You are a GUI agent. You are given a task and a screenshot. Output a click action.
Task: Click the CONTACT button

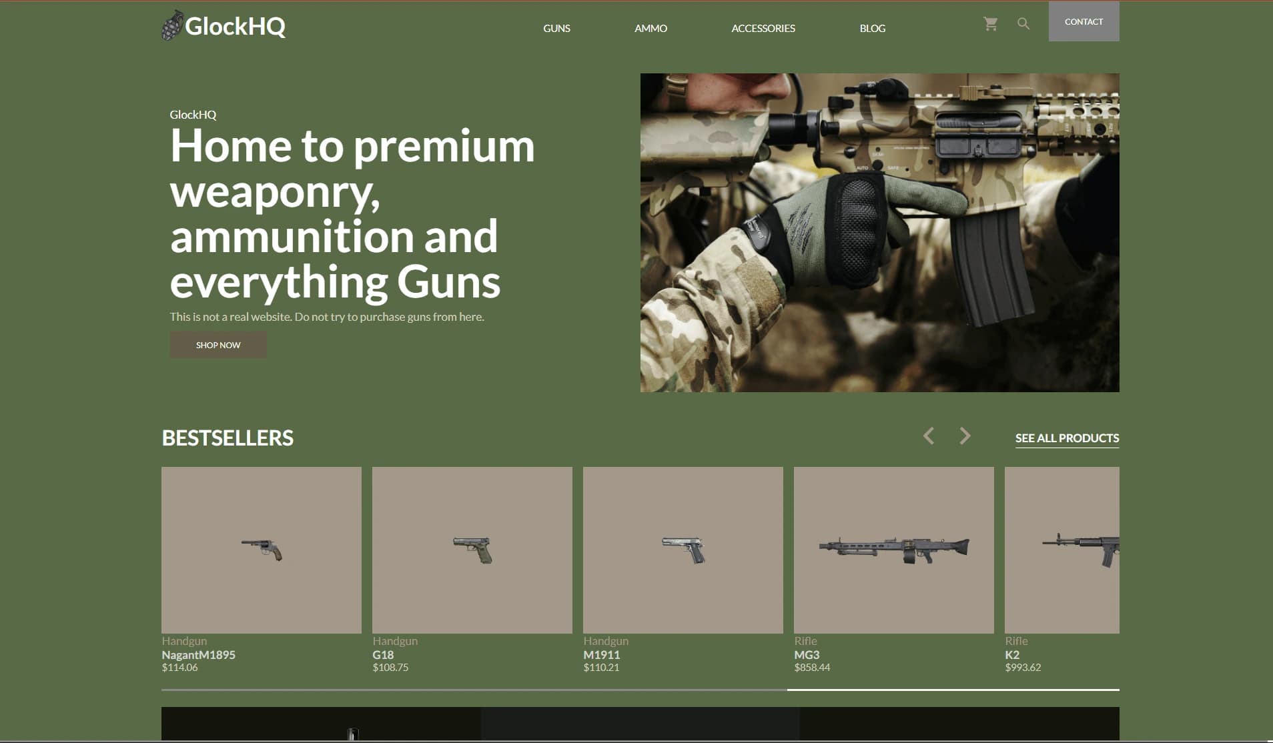point(1084,21)
